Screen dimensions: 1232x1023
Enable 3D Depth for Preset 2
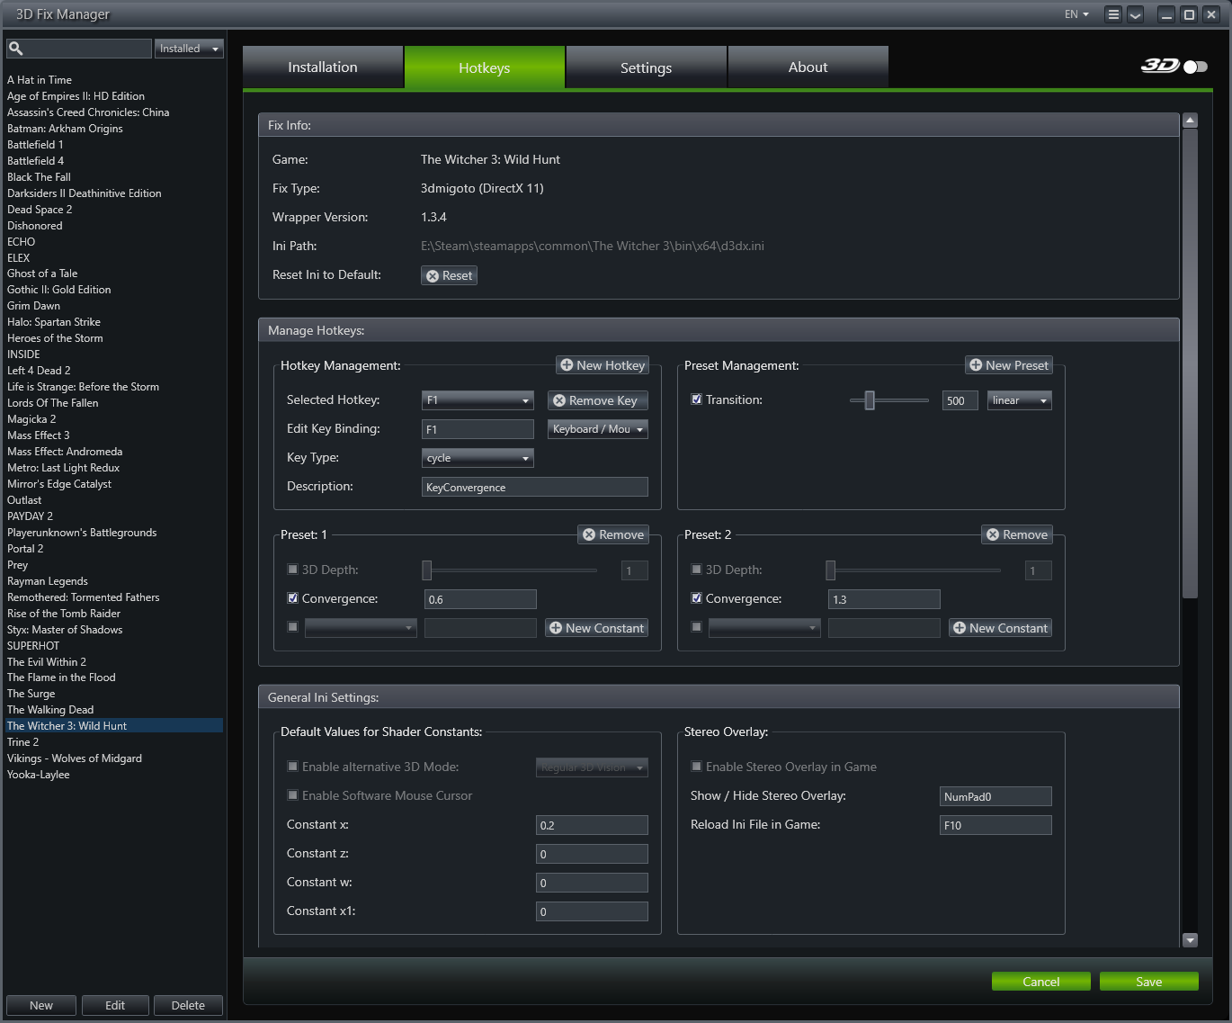click(696, 570)
